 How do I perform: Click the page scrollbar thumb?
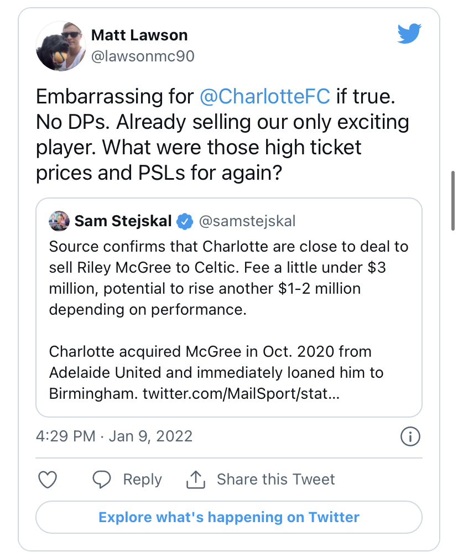[453, 201]
